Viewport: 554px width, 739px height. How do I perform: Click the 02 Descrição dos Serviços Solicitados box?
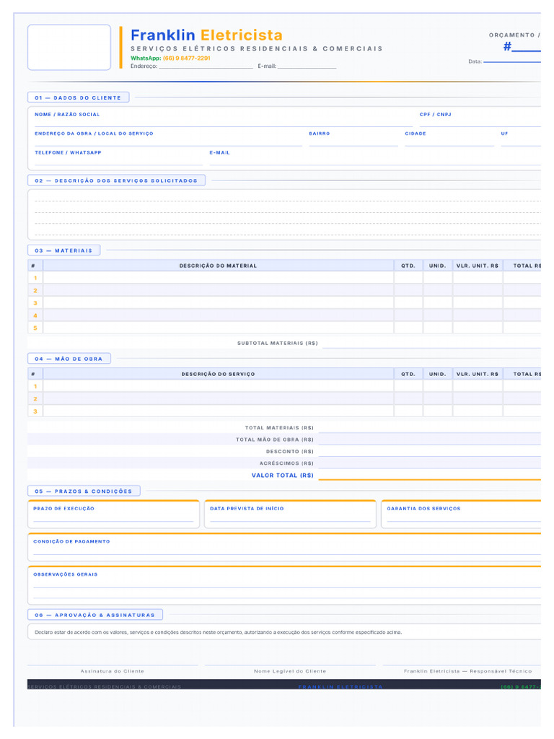coord(284,214)
